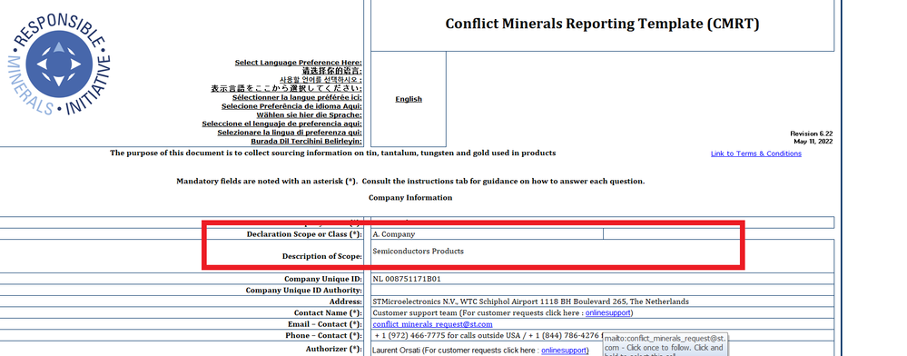
Task: Click the 'Mandatory fields are noted' instruction line
Action: (410, 182)
